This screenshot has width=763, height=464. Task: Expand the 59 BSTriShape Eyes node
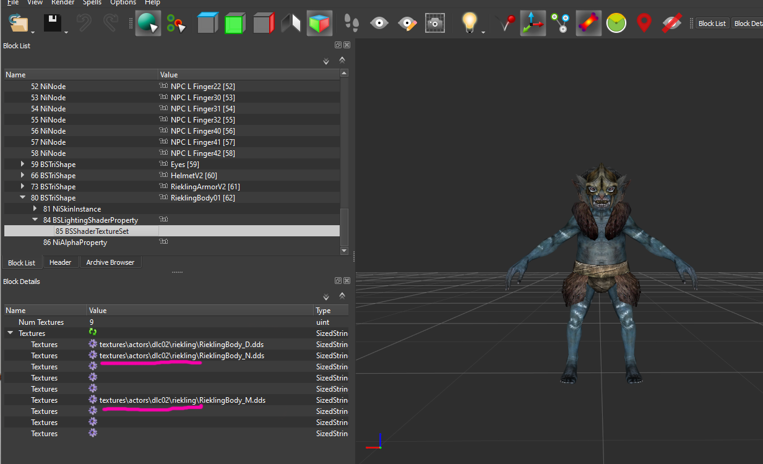coord(23,165)
